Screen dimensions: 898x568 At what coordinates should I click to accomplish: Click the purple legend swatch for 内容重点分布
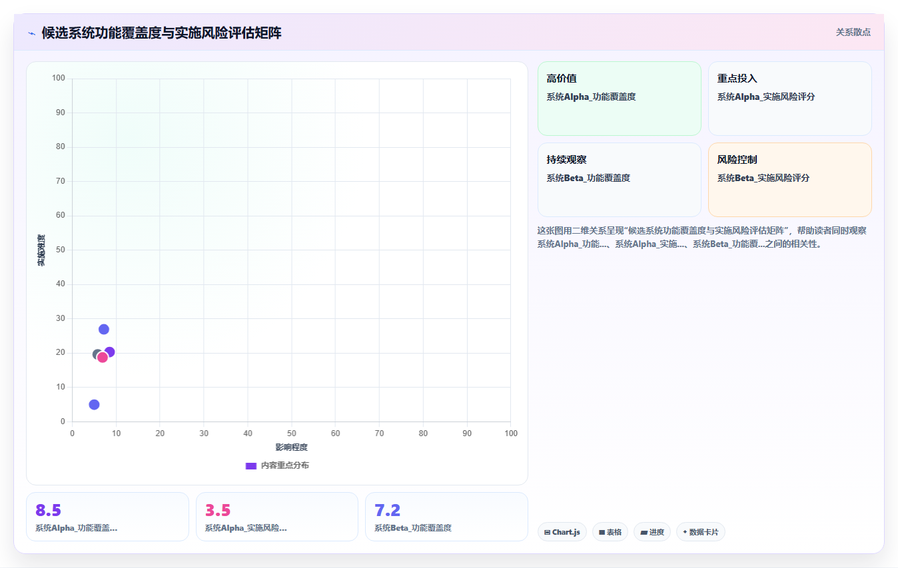251,465
